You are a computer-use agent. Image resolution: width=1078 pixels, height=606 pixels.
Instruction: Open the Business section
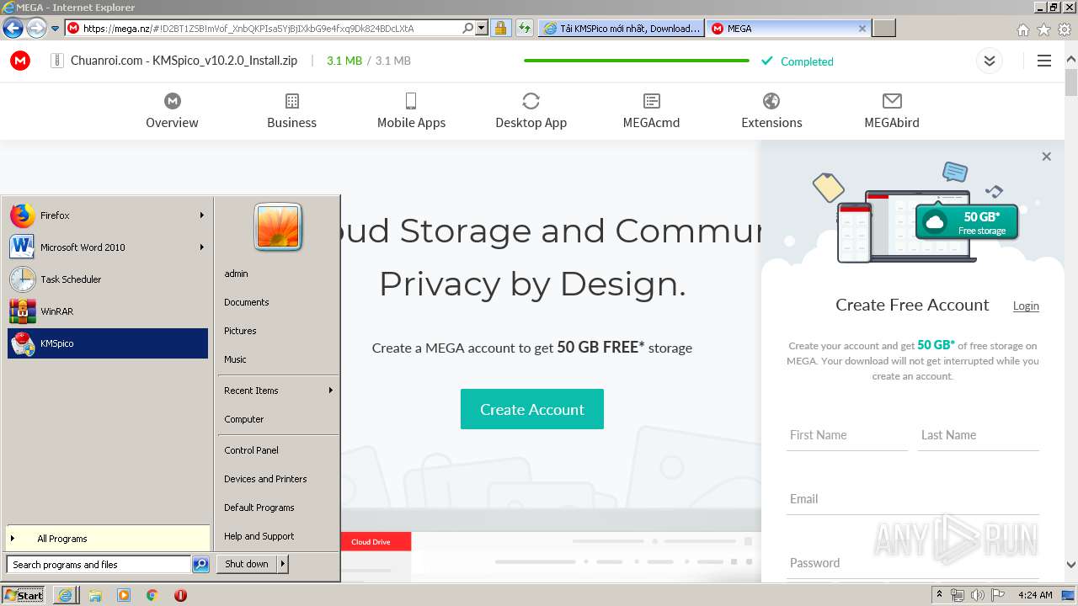[291, 111]
